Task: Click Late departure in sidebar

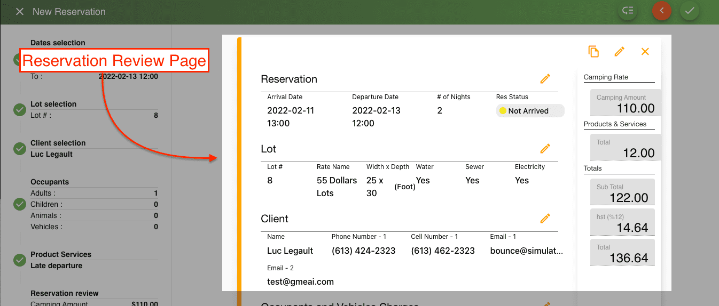Action: pos(56,265)
